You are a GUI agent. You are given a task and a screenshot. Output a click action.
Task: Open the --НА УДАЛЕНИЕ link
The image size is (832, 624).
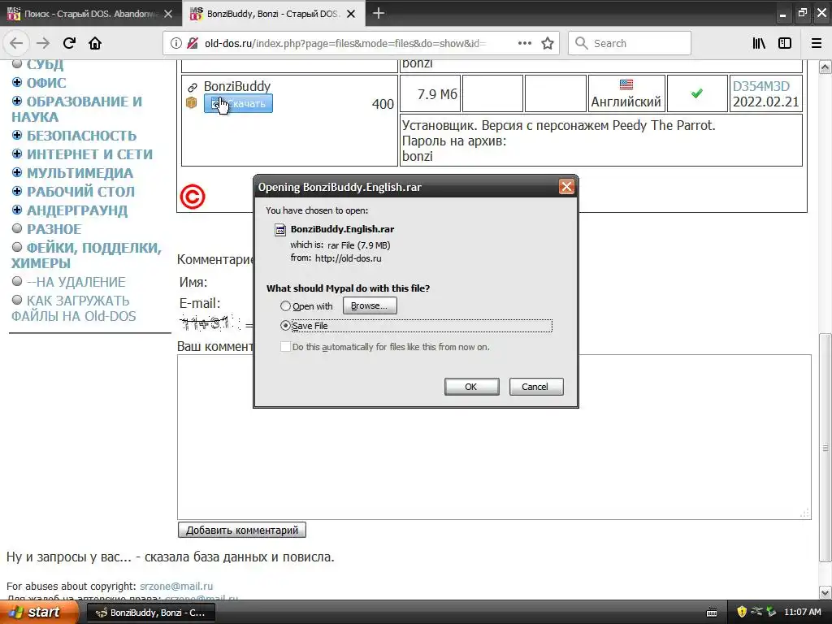[x=76, y=282]
